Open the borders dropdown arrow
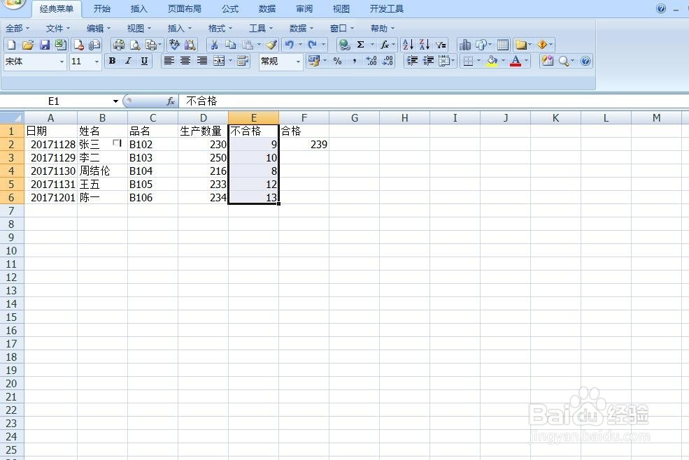The height and width of the screenshot is (460, 689). click(x=478, y=62)
